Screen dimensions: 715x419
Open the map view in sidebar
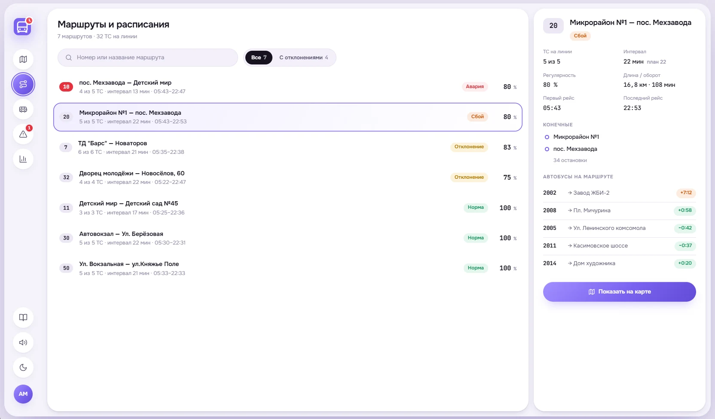(23, 59)
